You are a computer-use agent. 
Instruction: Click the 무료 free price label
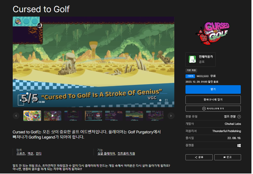click(x=213, y=76)
